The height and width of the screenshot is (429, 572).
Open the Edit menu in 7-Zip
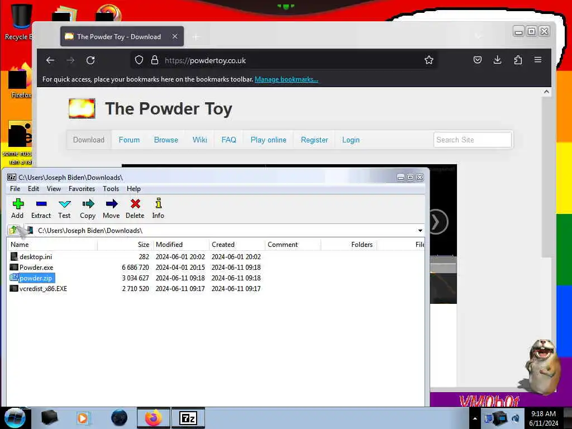coord(34,189)
